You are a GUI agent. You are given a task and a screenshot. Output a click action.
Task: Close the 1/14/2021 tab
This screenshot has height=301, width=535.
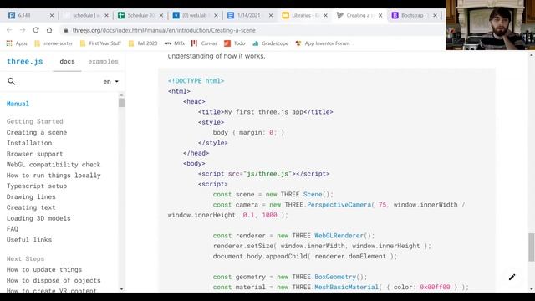point(271,15)
